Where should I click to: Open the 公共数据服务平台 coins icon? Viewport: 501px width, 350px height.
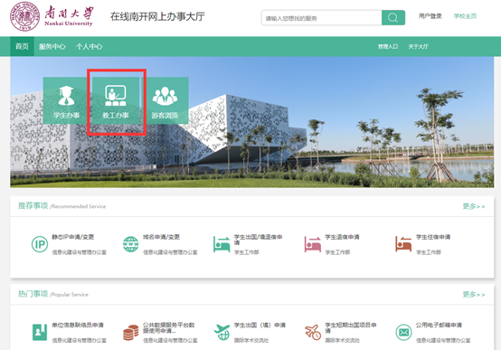pos(131,333)
